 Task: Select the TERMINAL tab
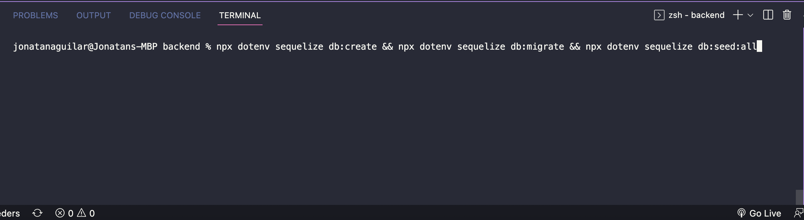(240, 15)
